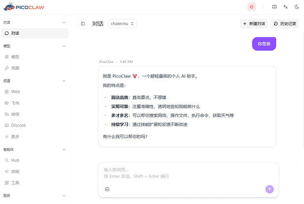Image resolution: width=304 pixels, height=204 pixels.
Task: Open 历史记录 history button
Action: point(285,24)
